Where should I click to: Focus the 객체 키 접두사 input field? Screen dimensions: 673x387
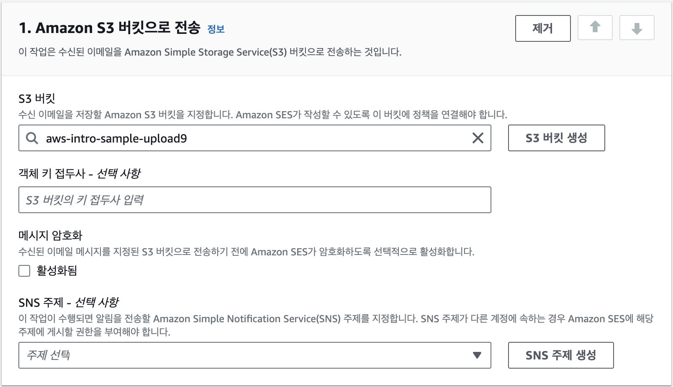(x=254, y=200)
